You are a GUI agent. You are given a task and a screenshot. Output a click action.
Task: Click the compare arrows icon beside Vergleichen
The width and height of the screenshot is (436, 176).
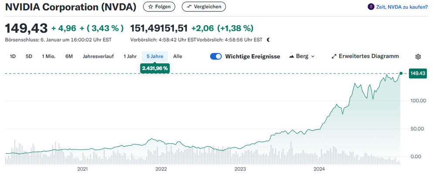point(190,7)
